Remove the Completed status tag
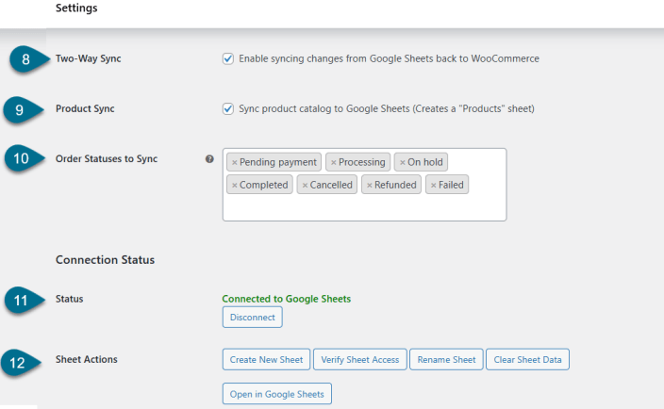Viewport: 664px width, 409px height. pos(234,186)
